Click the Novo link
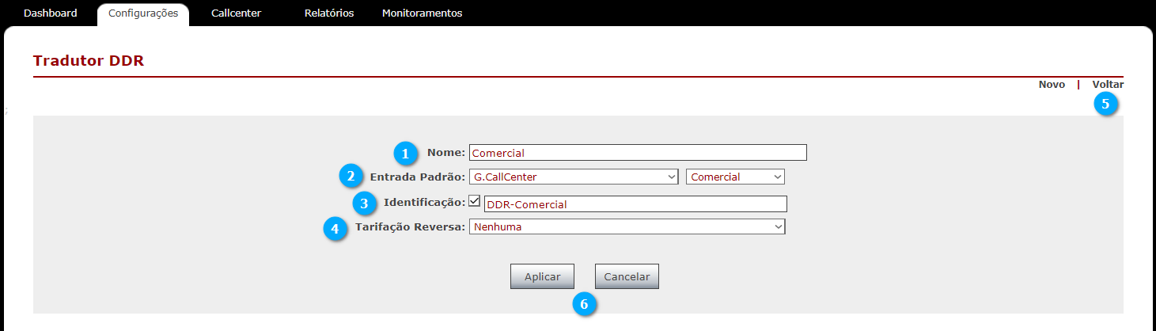1156x331 pixels. pyautogui.click(x=1052, y=84)
